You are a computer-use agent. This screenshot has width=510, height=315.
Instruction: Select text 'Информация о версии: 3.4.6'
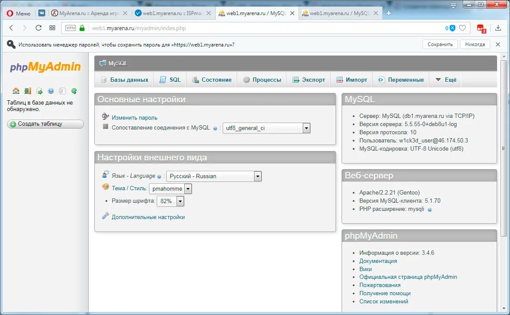397,253
